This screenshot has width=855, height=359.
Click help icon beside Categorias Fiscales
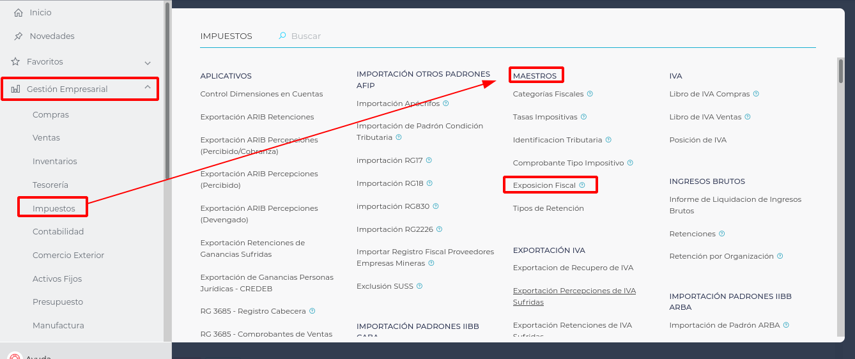point(590,94)
